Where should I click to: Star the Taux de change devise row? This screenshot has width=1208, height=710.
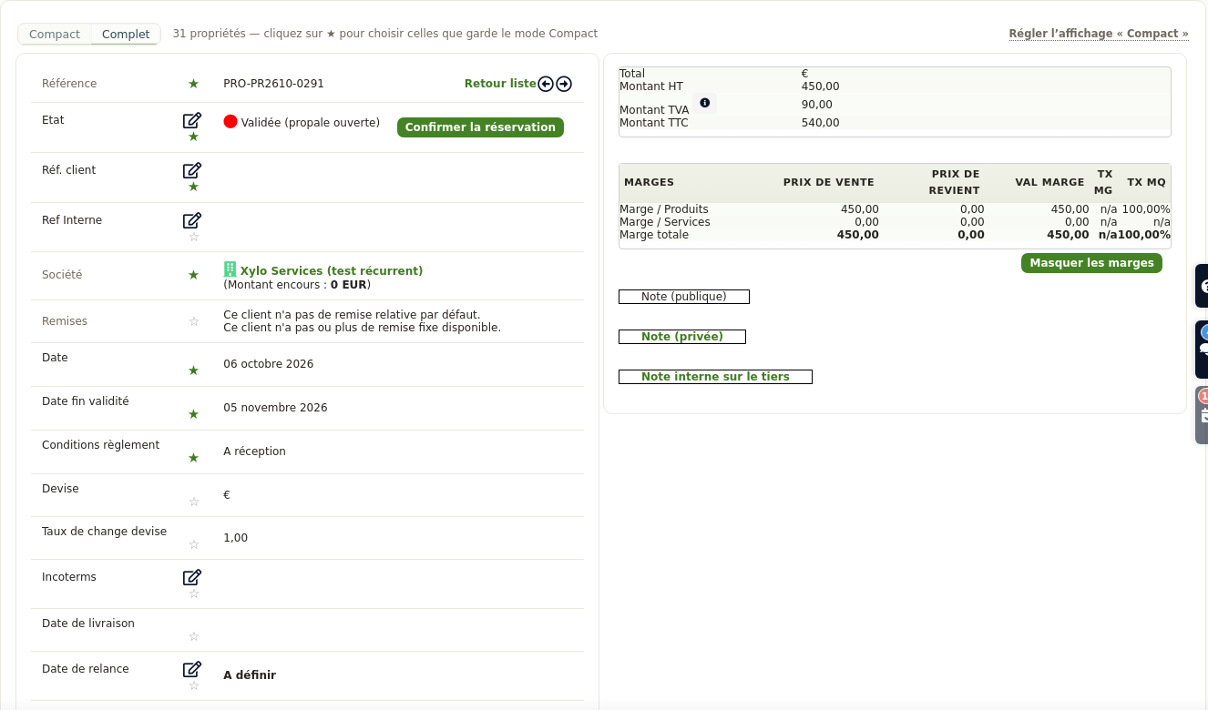193,544
